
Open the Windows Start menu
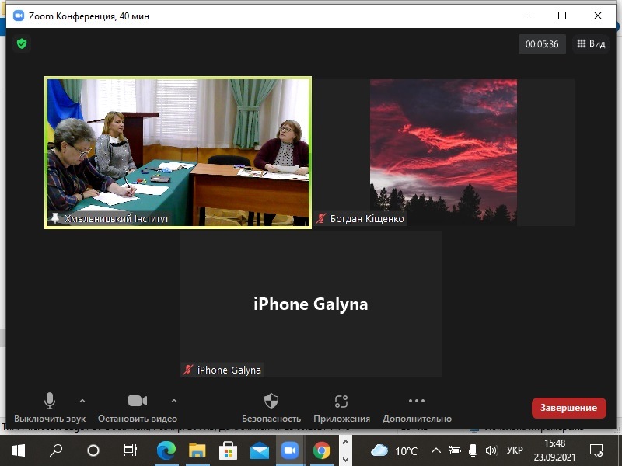pos(19,450)
